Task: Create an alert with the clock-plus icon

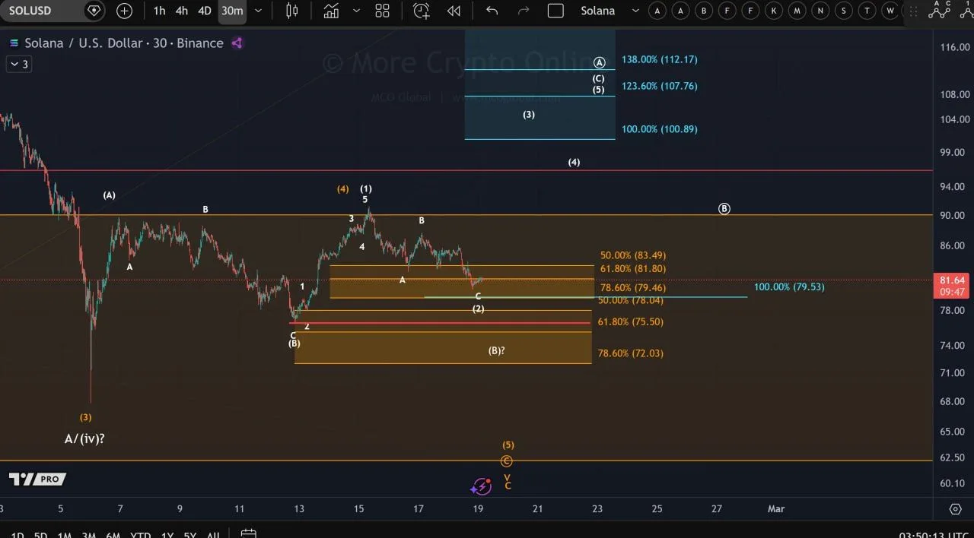Action: (421, 11)
